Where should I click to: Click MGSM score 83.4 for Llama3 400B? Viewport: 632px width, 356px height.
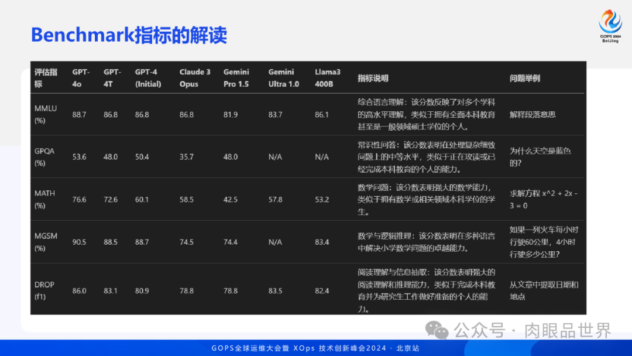[x=322, y=242]
